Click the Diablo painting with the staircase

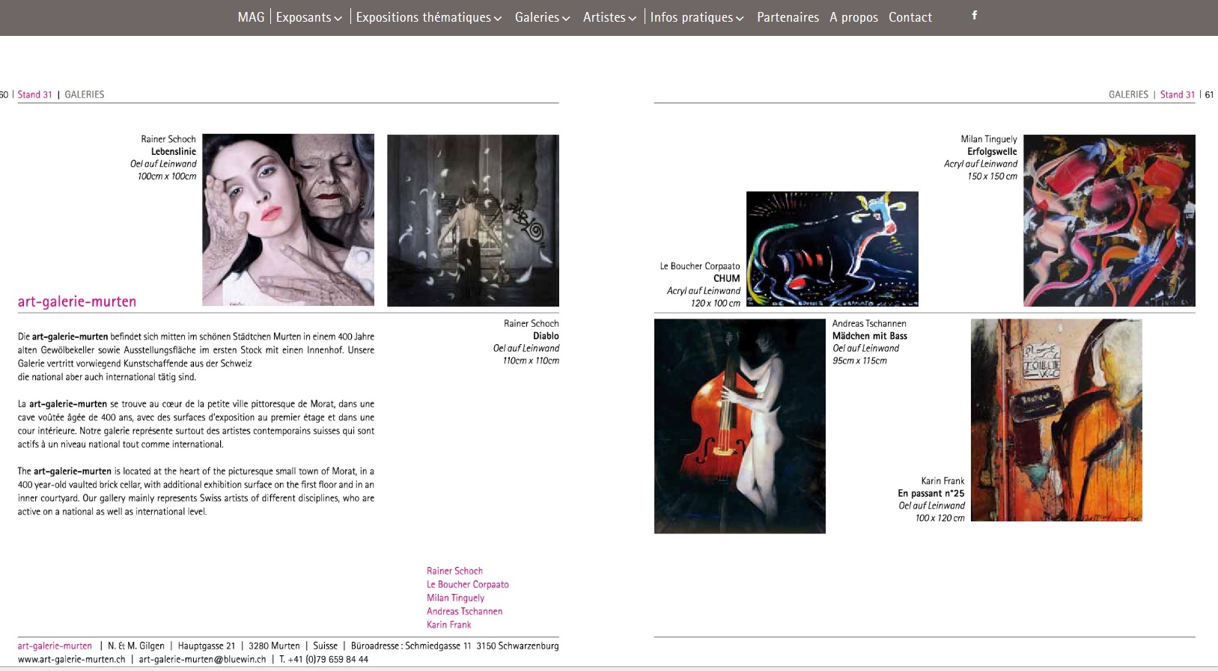pyautogui.click(x=473, y=221)
